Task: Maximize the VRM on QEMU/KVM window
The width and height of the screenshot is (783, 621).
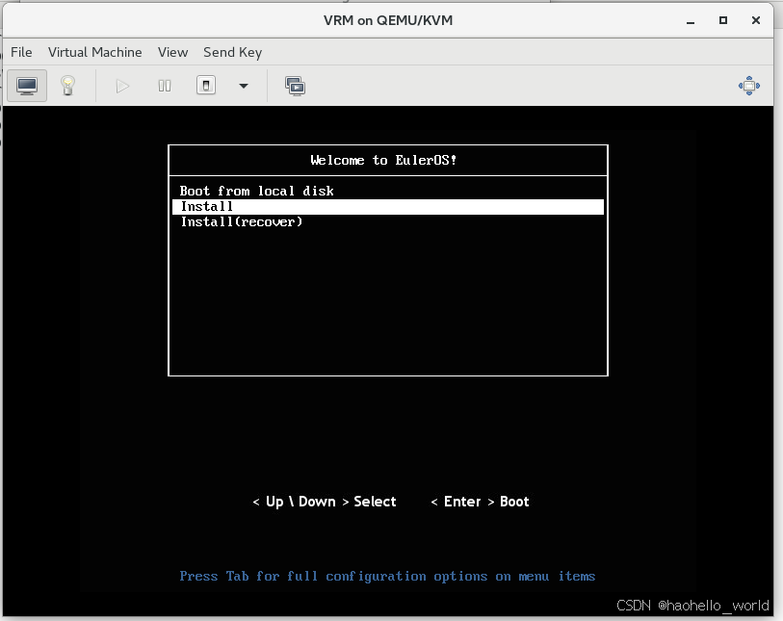Action: [x=723, y=20]
